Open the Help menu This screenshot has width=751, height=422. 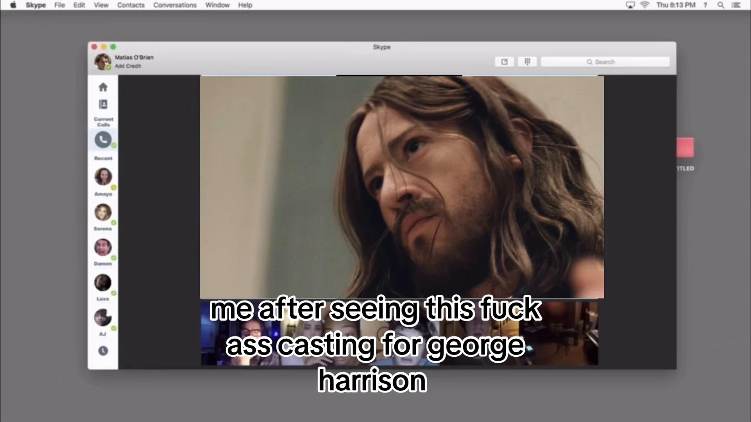(245, 5)
